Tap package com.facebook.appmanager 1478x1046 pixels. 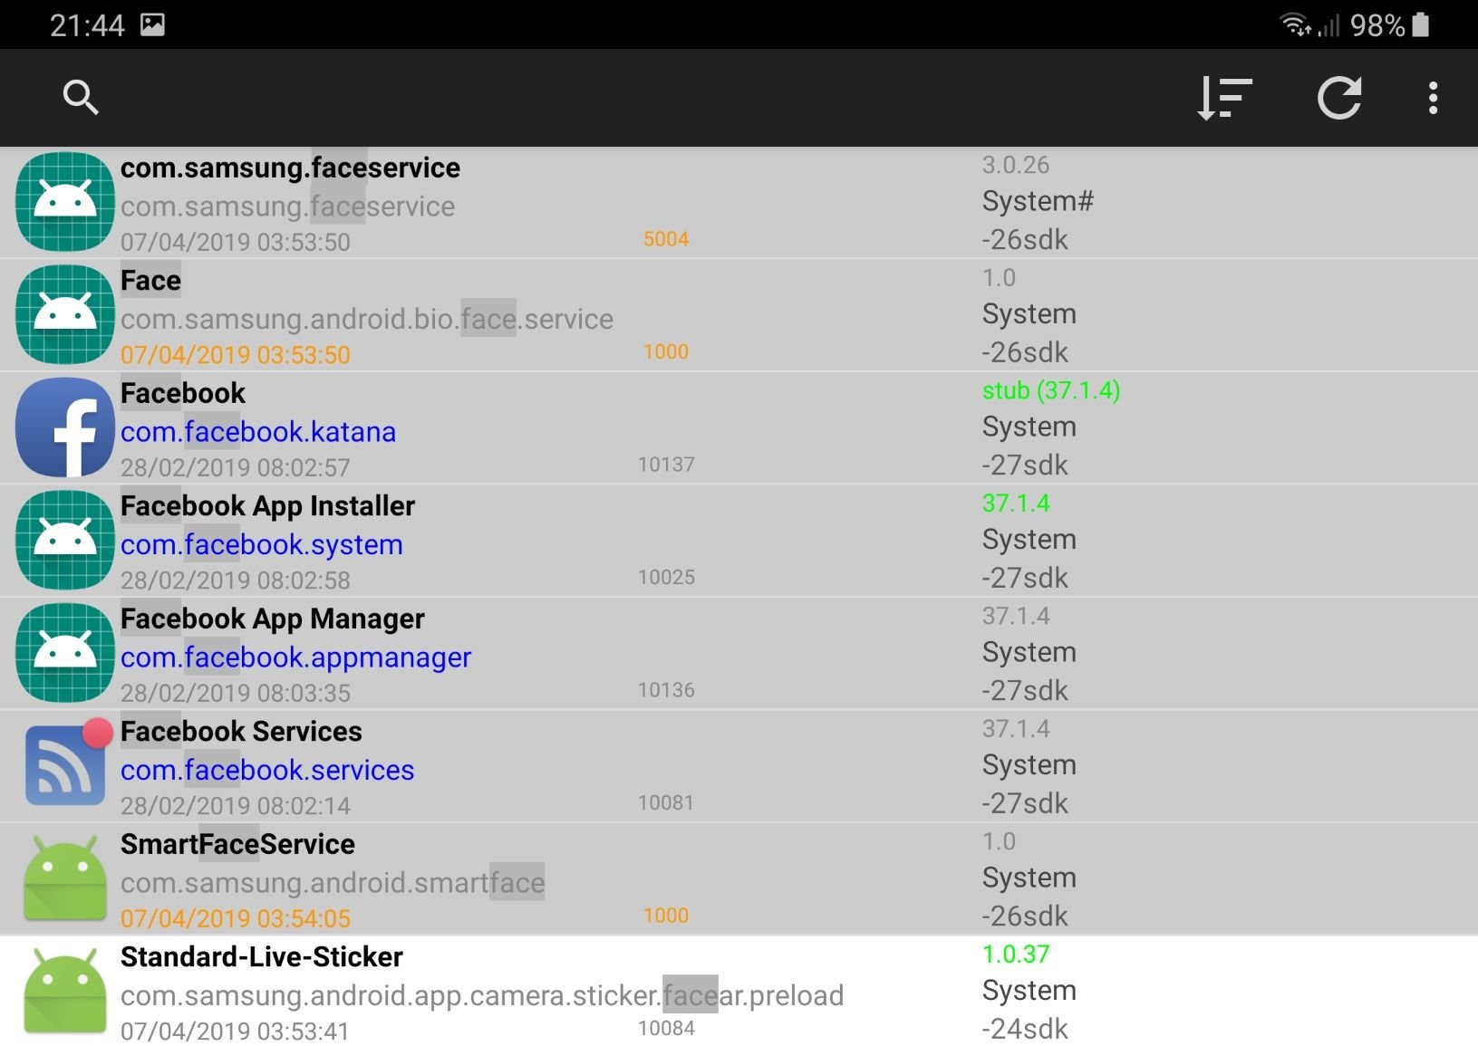pyautogui.click(x=295, y=657)
